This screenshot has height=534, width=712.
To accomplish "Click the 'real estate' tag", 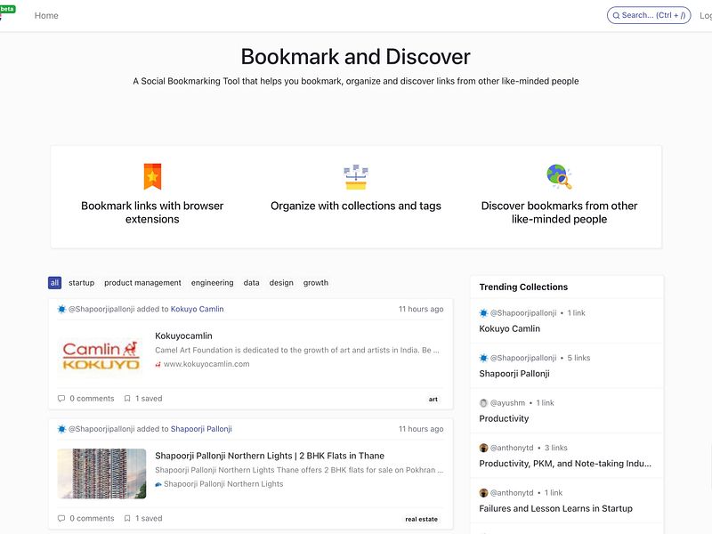I will coord(421,520).
